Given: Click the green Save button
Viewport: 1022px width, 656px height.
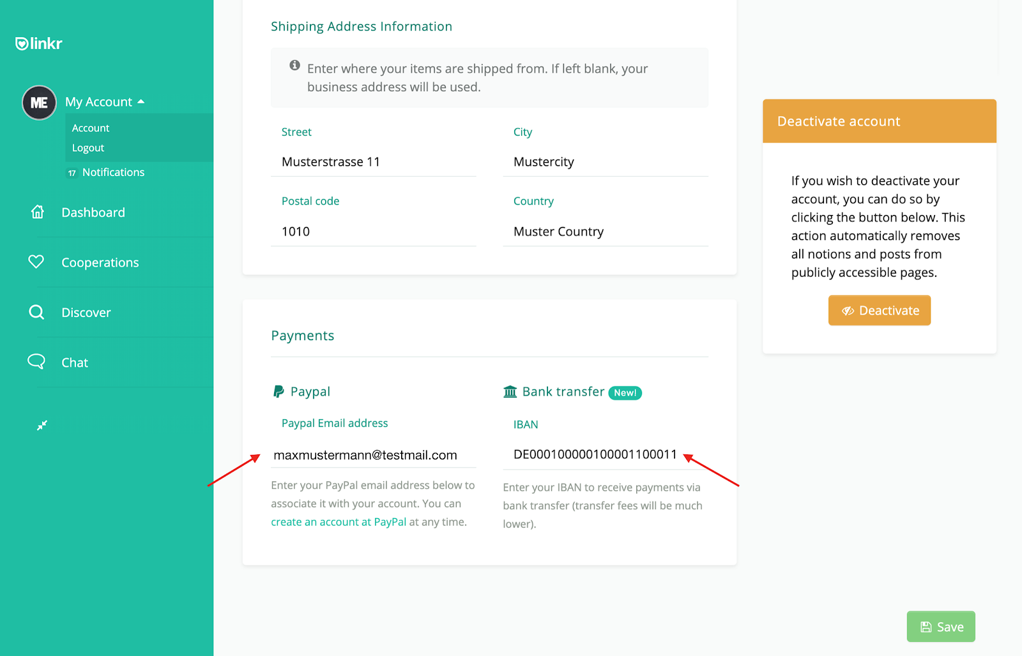Looking at the screenshot, I should pos(941,627).
